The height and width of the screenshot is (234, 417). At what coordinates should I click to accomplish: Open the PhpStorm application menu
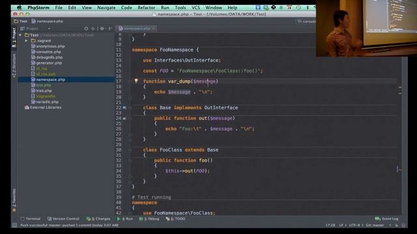pyautogui.click(x=38, y=8)
